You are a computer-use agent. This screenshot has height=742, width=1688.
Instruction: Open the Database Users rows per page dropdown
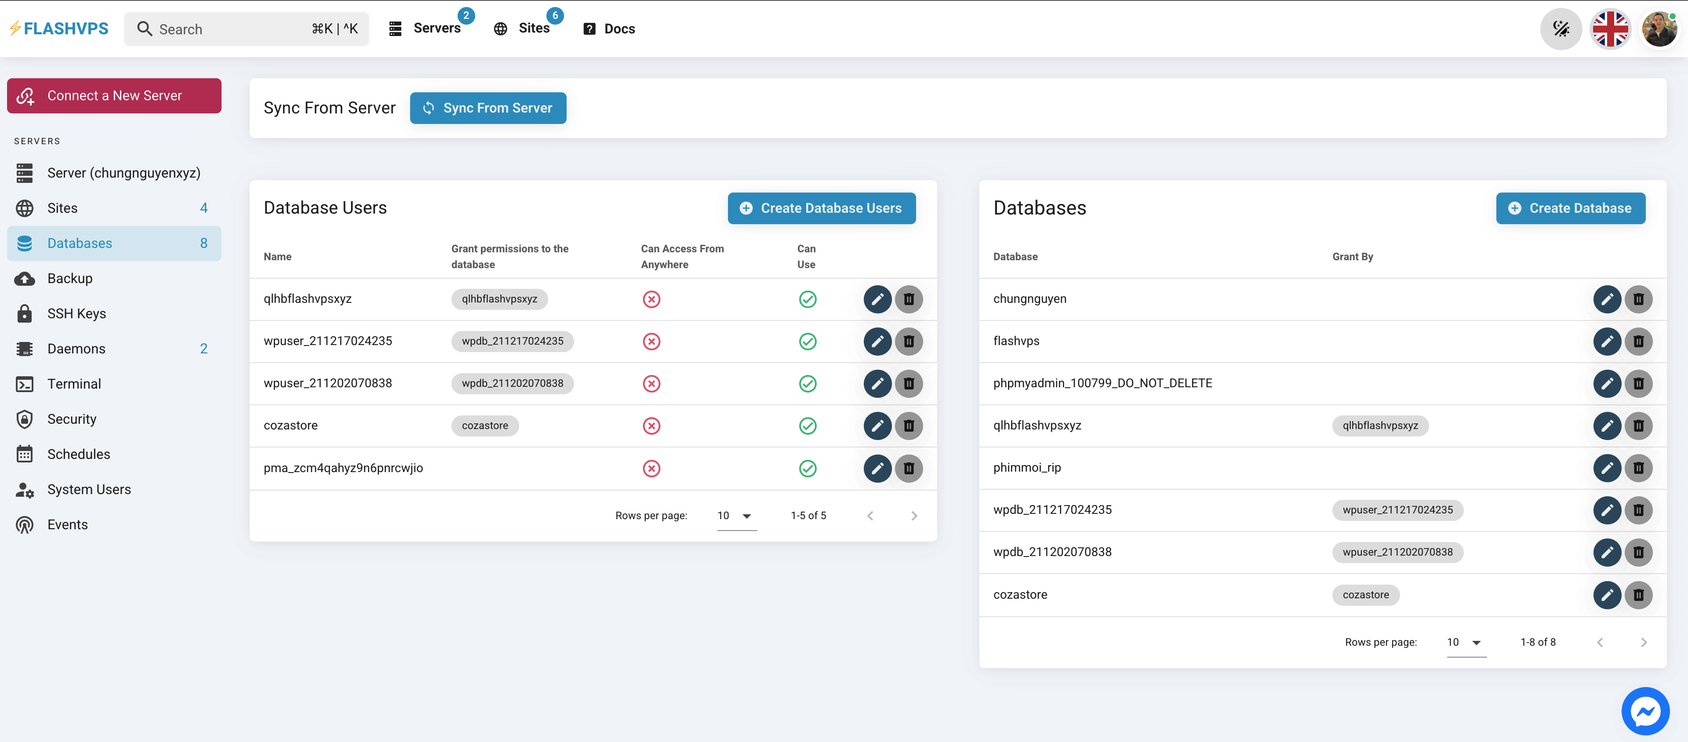735,515
